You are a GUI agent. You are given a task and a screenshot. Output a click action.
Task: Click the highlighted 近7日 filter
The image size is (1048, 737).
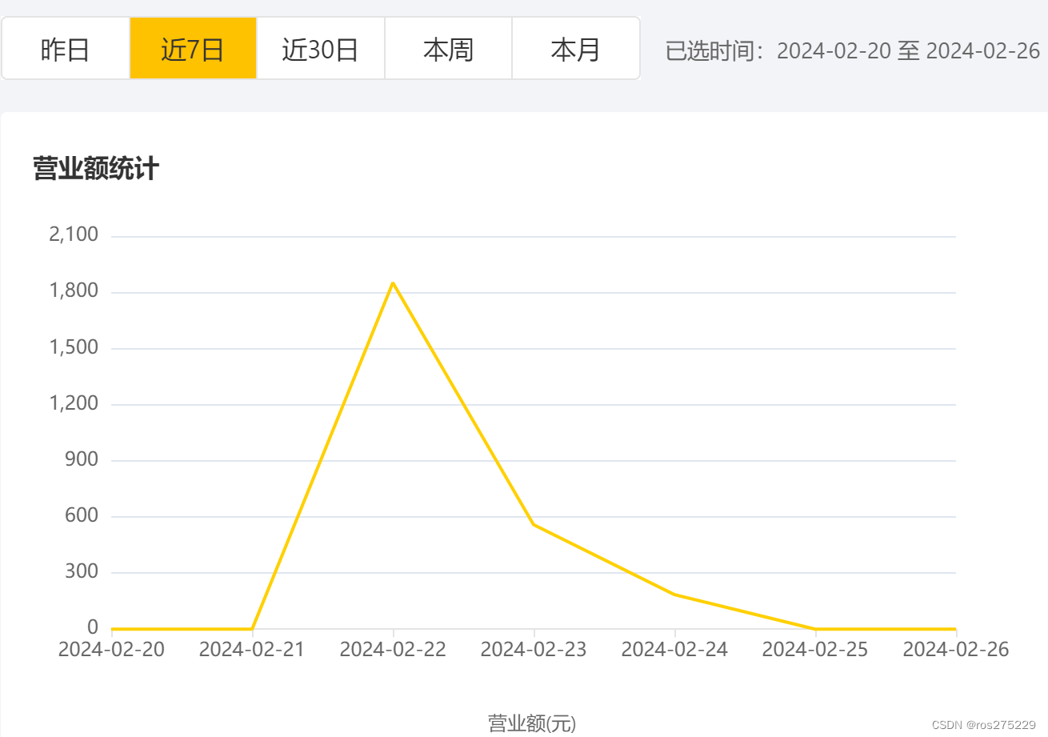tap(193, 49)
